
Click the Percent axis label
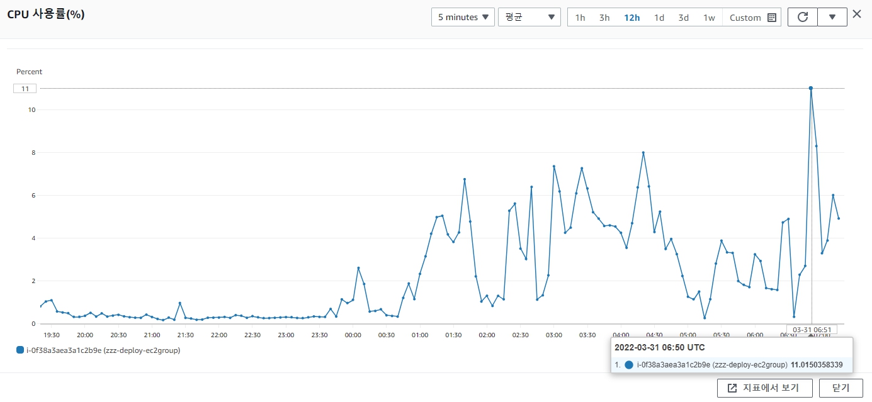point(30,72)
